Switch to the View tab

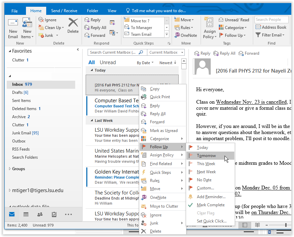(x=112, y=11)
